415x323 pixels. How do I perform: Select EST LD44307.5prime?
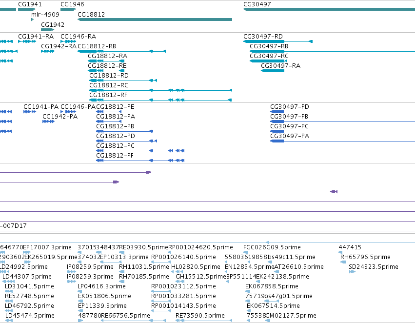pyautogui.click(x=27, y=277)
